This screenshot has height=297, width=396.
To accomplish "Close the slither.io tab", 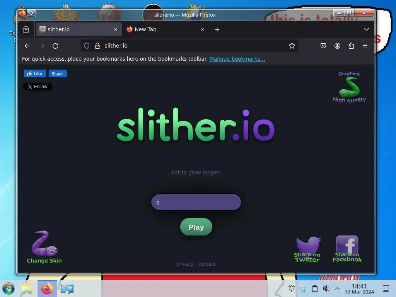I will [116, 29].
